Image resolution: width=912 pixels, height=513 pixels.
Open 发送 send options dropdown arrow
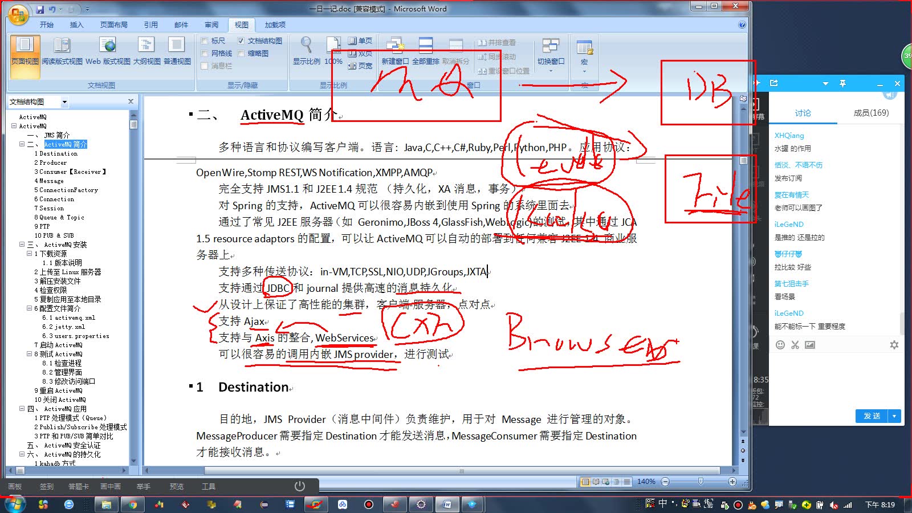click(x=895, y=416)
